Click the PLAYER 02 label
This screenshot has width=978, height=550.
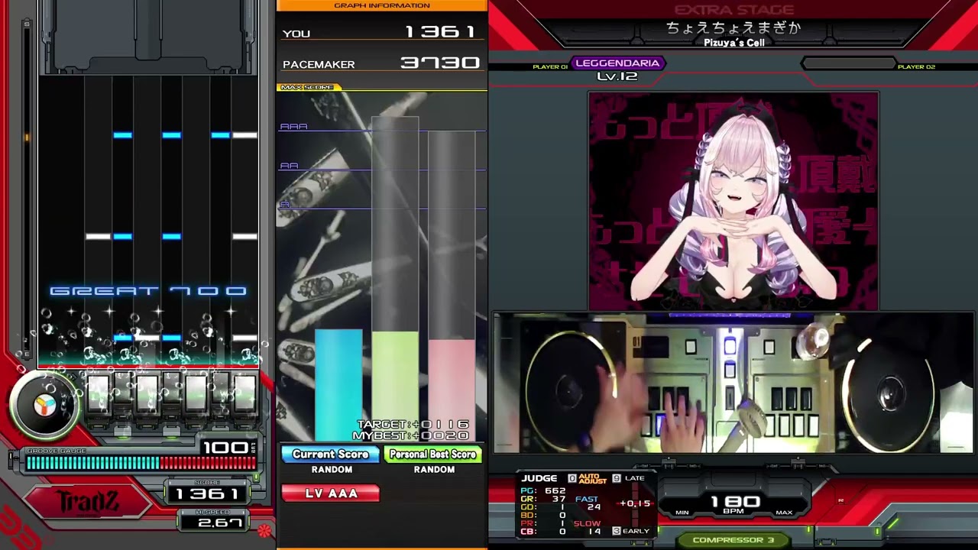tap(916, 67)
